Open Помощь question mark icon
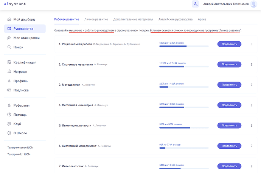The height and width of the screenshot is (173, 261). click(9, 115)
